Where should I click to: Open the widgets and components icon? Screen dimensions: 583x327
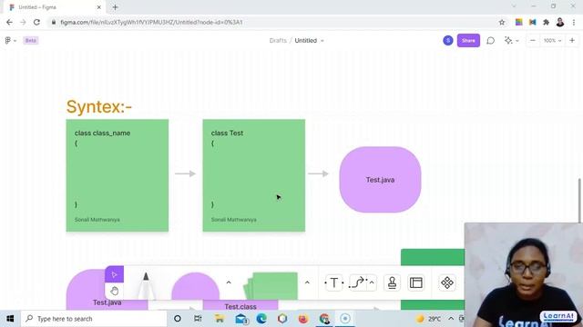pos(447,282)
